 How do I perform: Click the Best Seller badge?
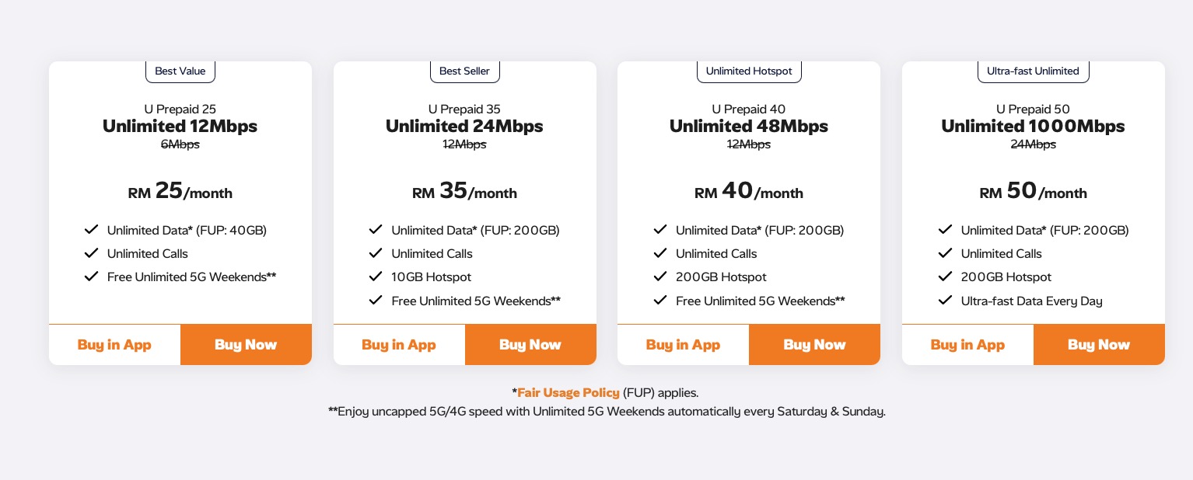[x=465, y=71]
